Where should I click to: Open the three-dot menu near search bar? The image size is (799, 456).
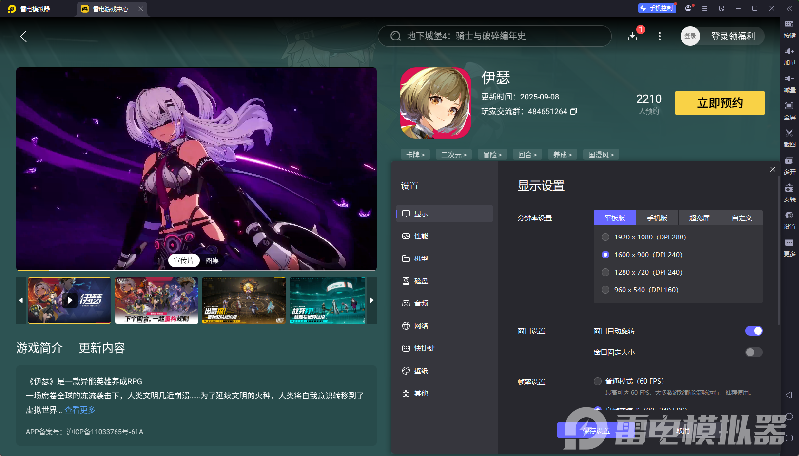(x=660, y=36)
